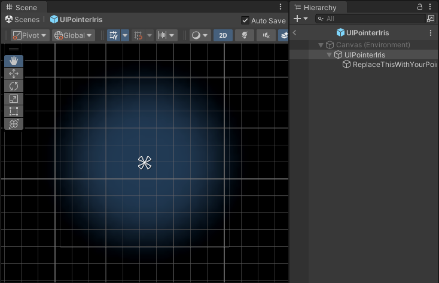The width and height of the screenshot is (439, 283).
Task: Select the Rect tool
Action: point(14,111)
